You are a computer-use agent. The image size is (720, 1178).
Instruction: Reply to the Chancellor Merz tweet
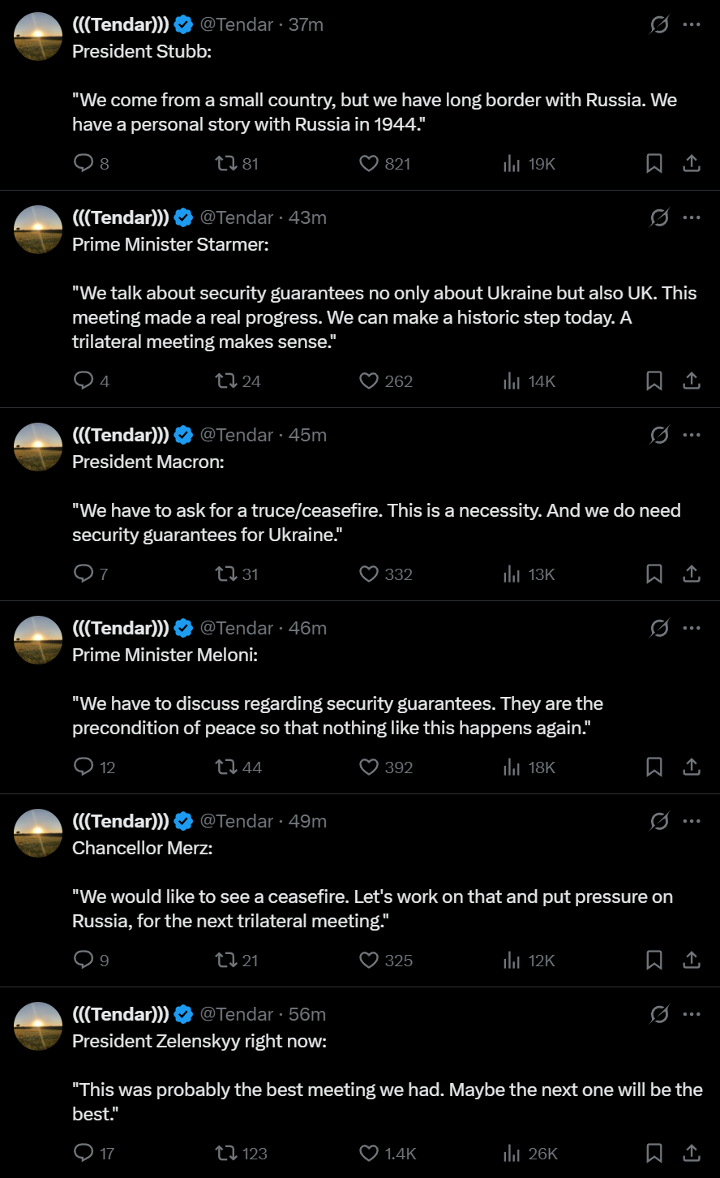point(84,961)
